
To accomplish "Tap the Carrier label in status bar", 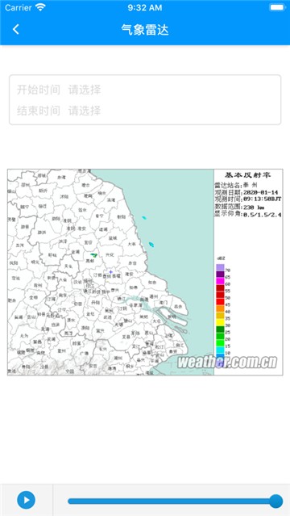I will point(18,7).
